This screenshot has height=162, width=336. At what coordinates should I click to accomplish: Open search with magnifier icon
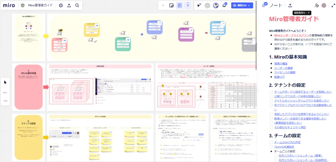77,5
